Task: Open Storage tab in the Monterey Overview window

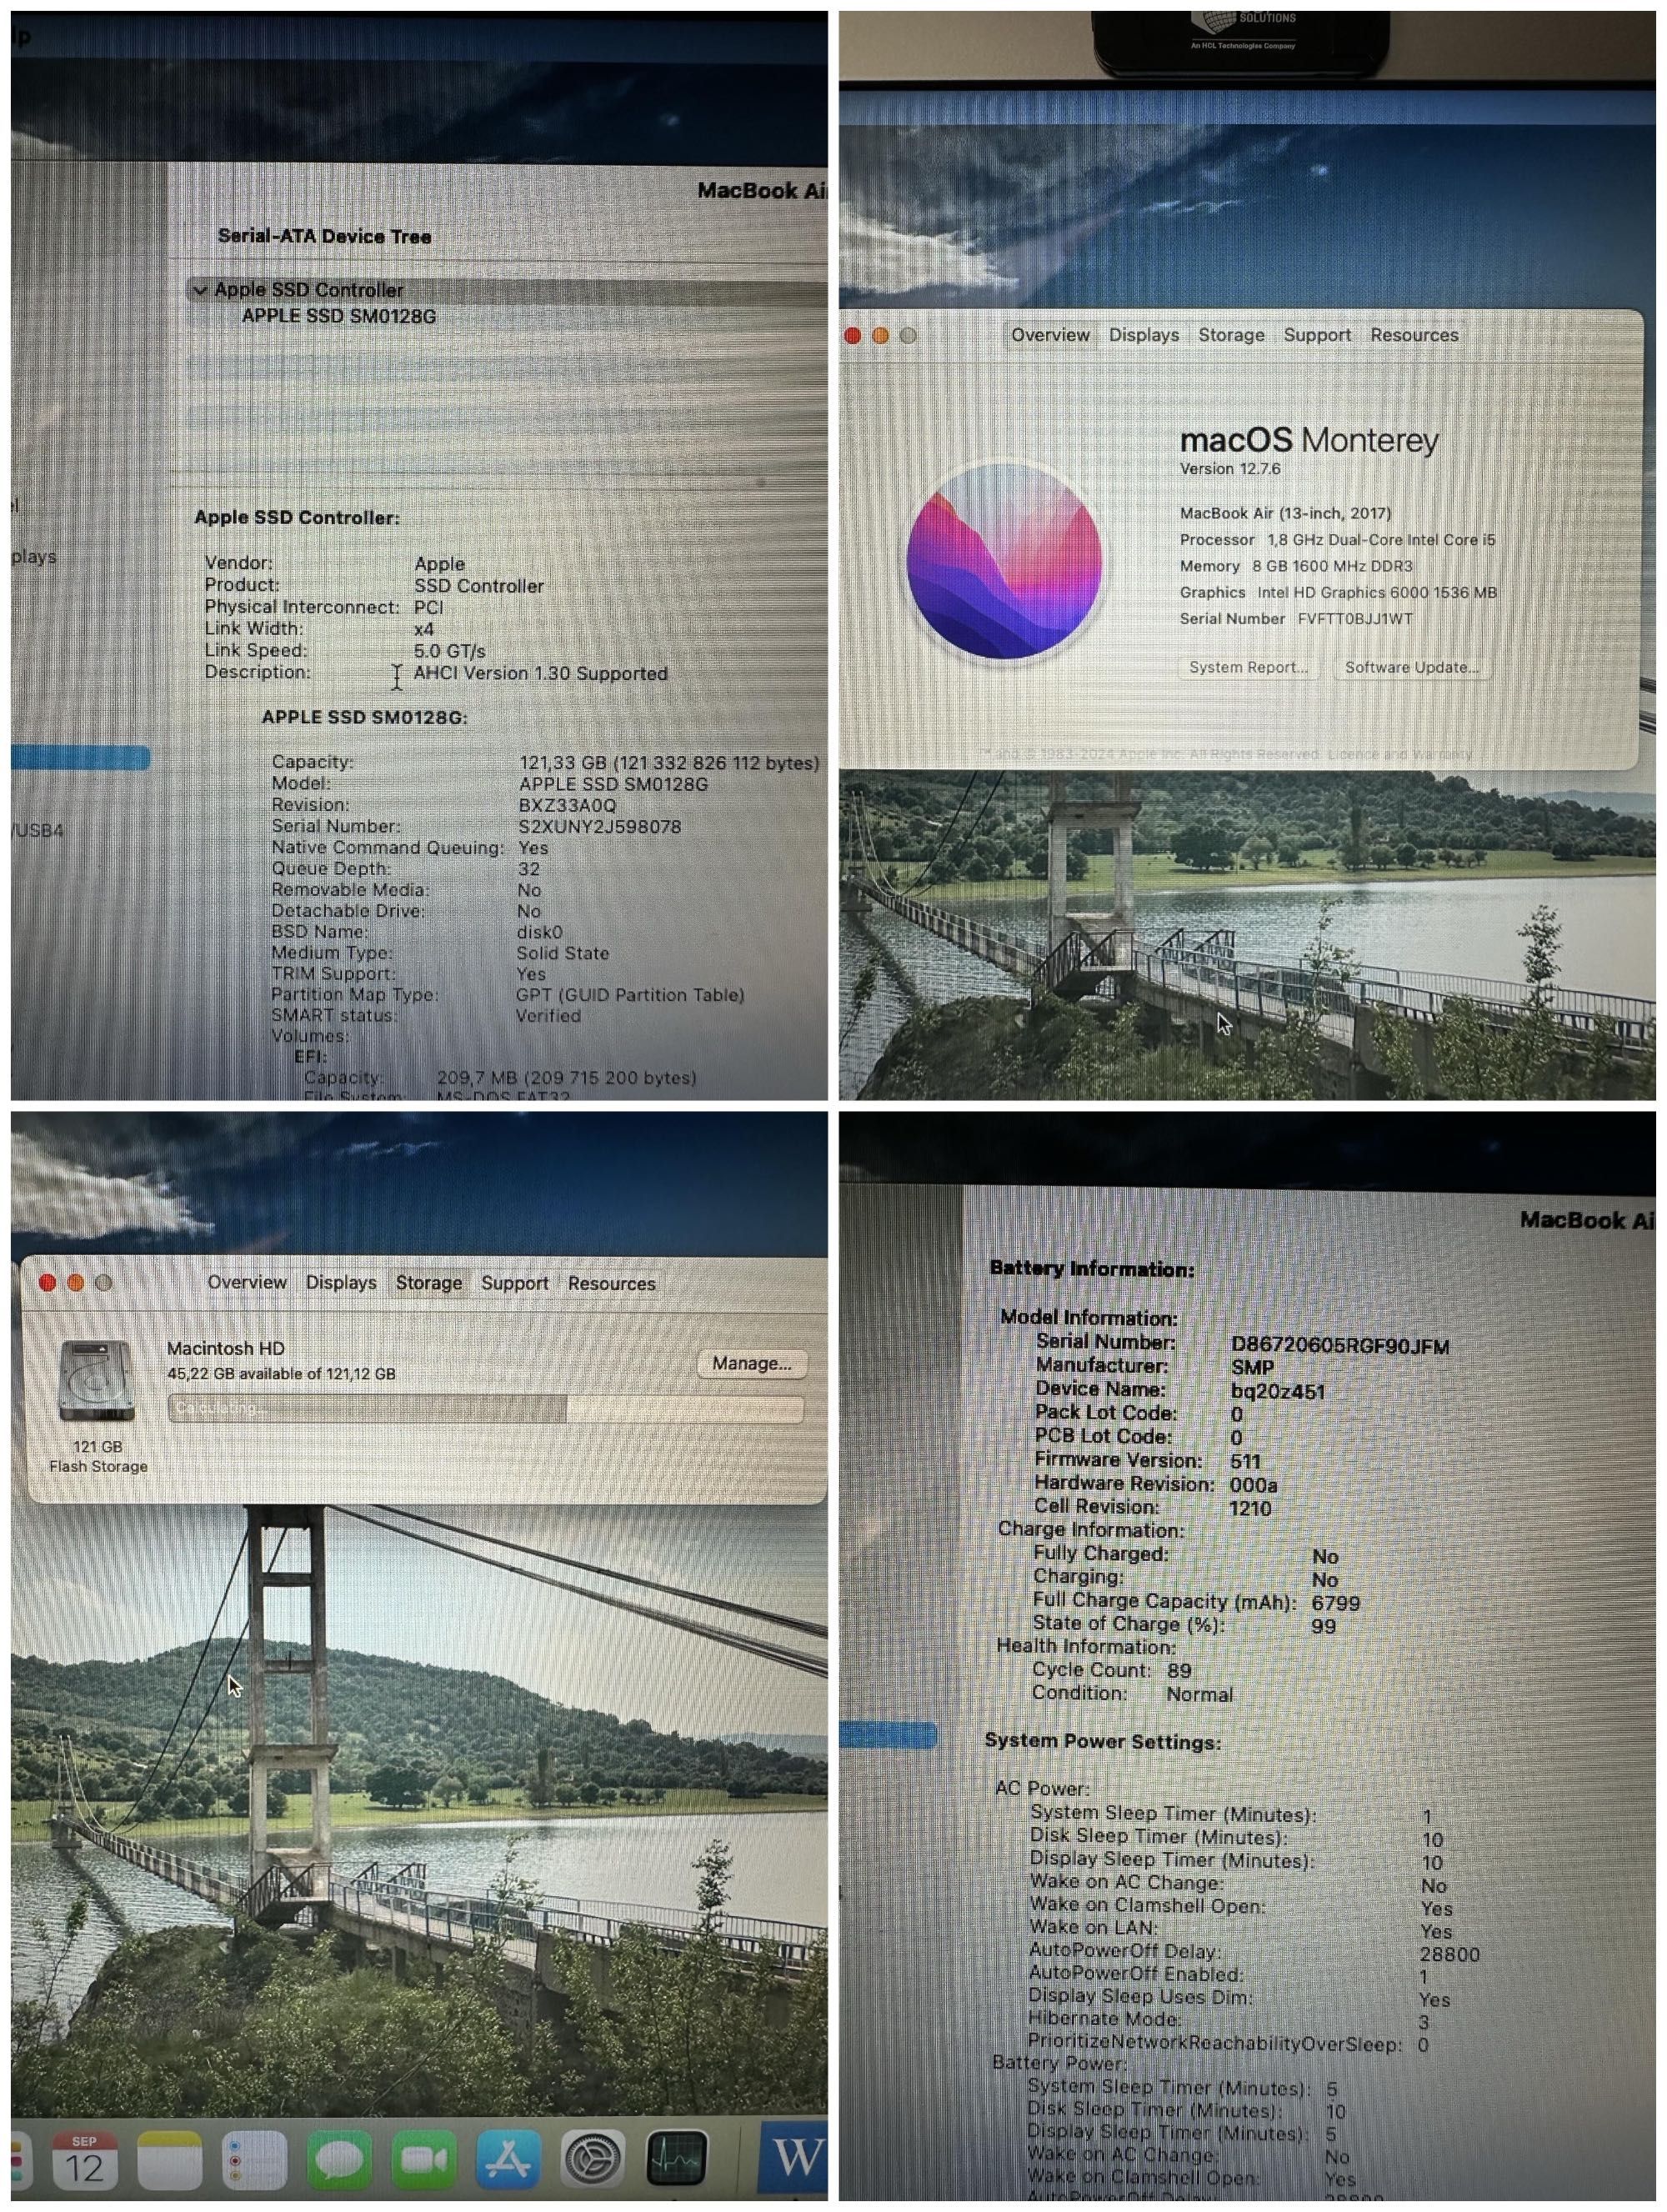Action: tap(1232, 335)
